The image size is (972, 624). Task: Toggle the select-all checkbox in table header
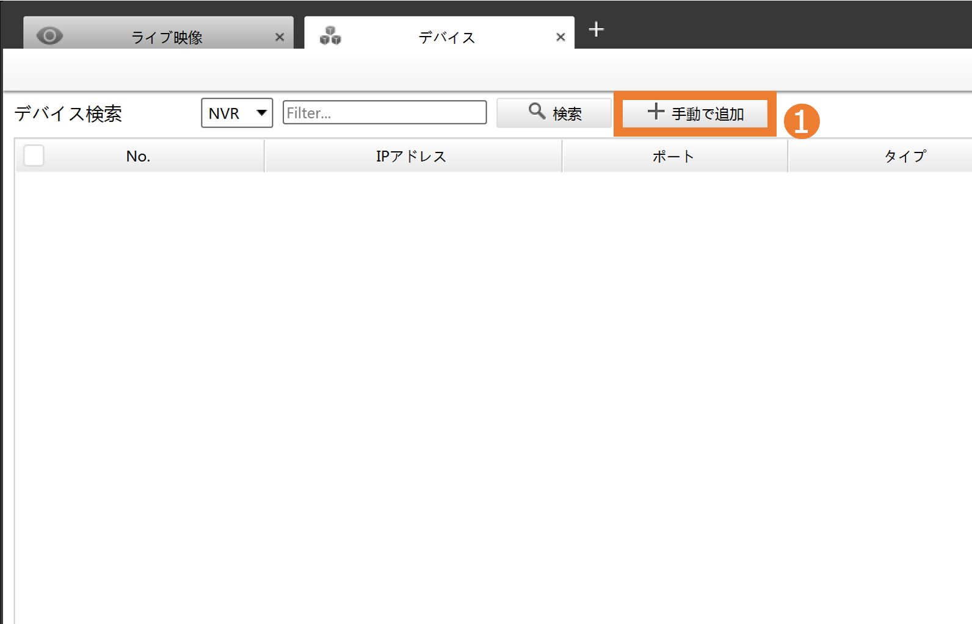pos(34,156)
